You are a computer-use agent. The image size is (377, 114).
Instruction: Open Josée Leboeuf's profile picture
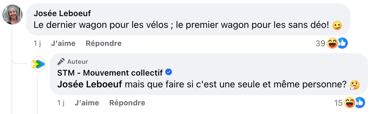click(13, 15)
